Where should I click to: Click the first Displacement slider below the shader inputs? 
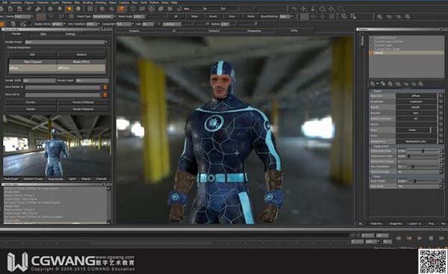[423, 151]
